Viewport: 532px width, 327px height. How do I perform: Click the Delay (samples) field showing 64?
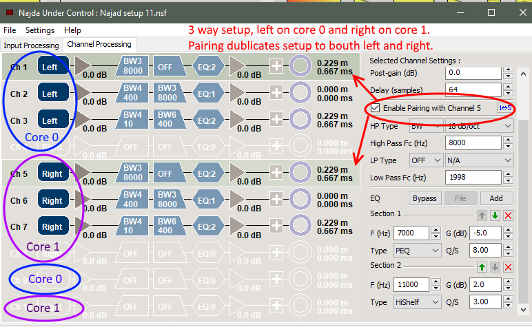[473, 89]
